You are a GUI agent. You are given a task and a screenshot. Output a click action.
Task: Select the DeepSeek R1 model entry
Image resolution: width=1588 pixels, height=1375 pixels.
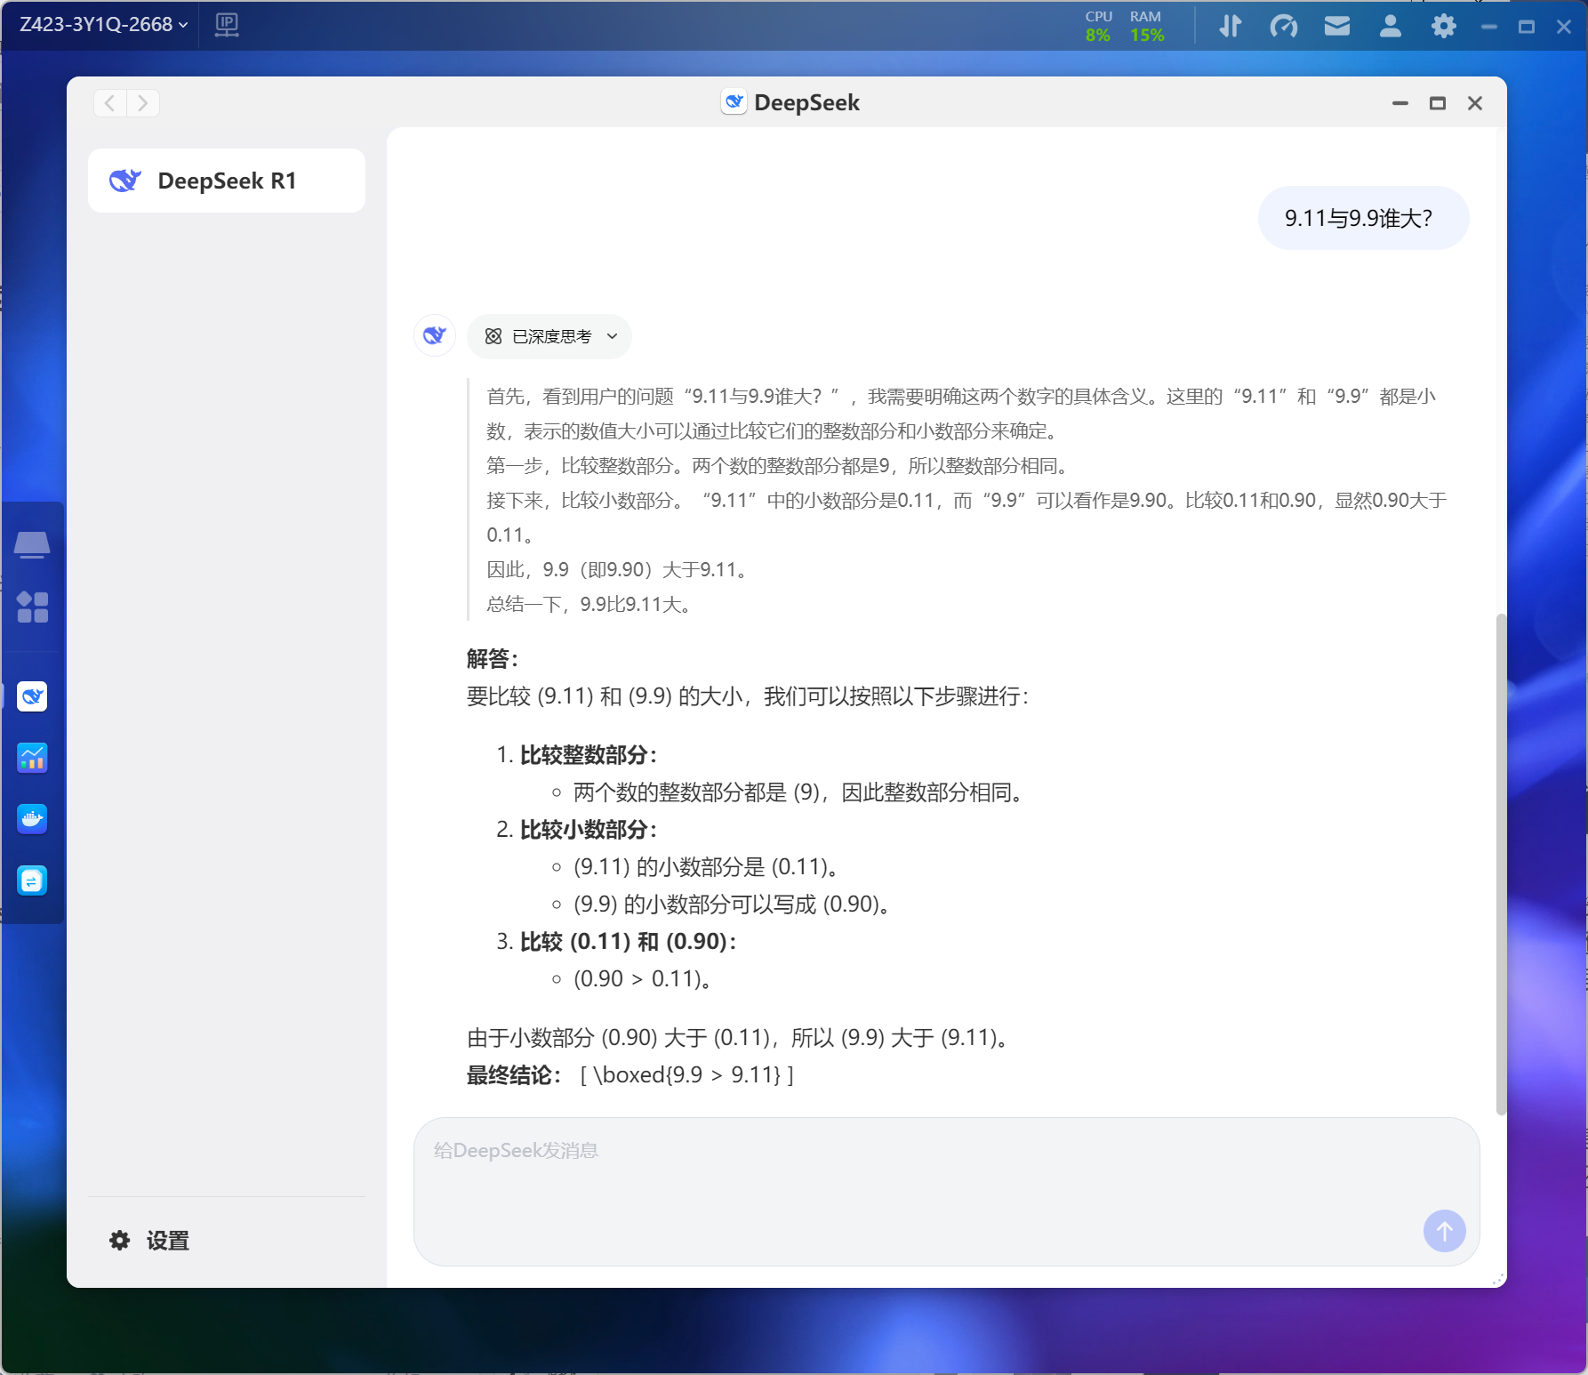(227, 181)
